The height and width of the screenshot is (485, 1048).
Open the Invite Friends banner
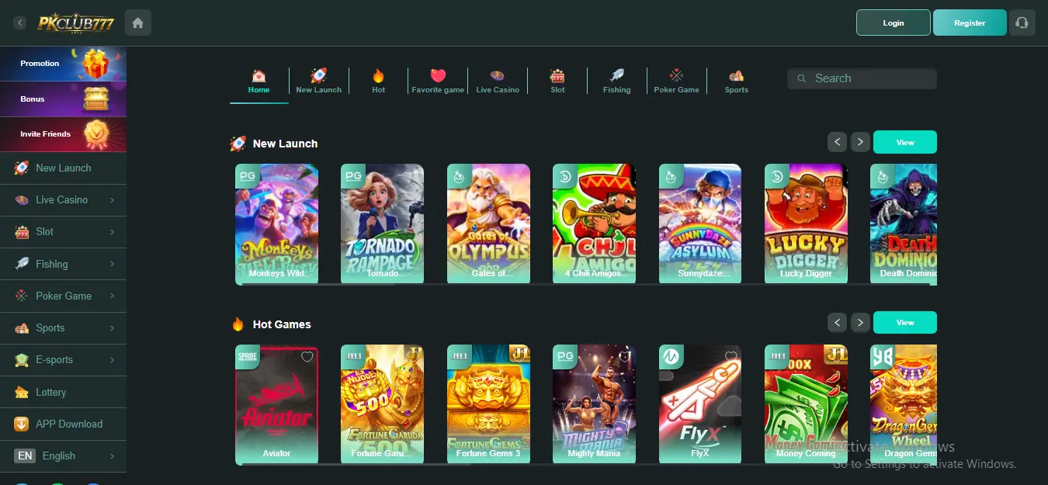[63, 134]
